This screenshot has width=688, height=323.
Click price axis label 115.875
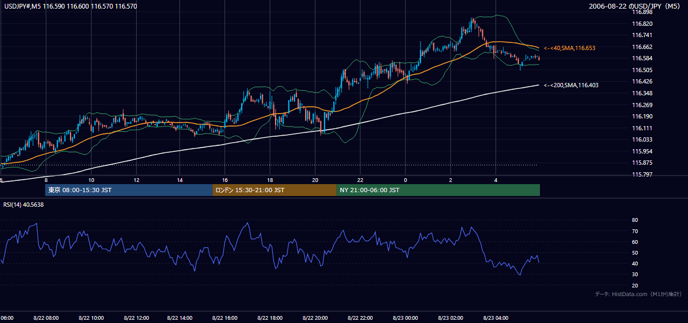coord(642,163)
